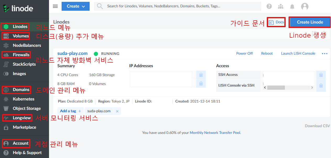Open the top bar help question-mark icon

tap(269, 7)
